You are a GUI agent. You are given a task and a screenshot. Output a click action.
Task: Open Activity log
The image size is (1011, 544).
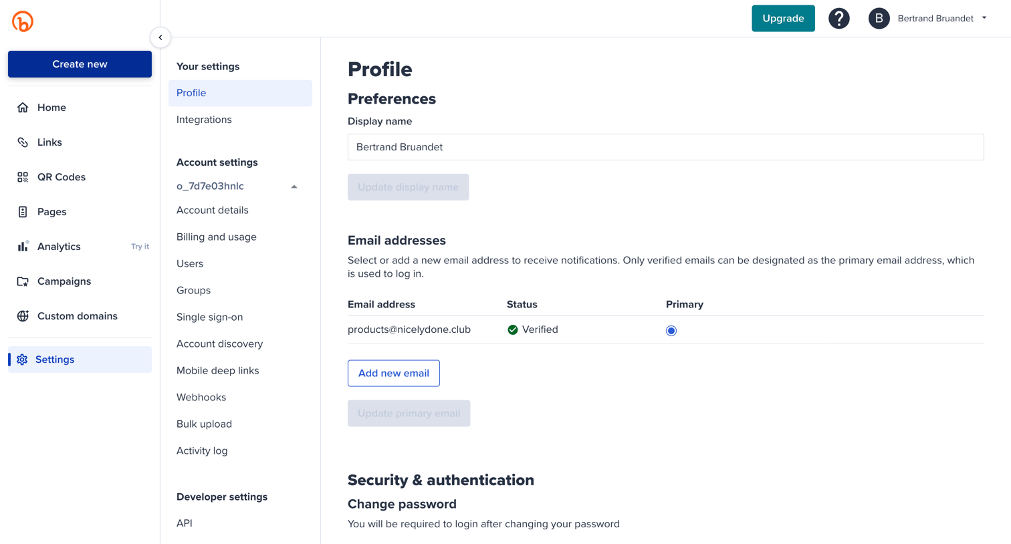pyautogui.click(x=202, y=451)
